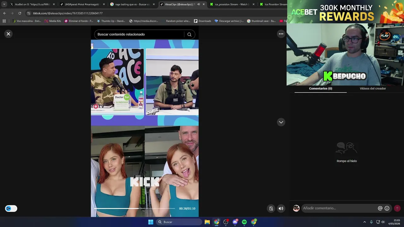The image size is (404, 227).
Task: Click the clipboard-style icon beside the volume button
Action: (x=271, y=208)
